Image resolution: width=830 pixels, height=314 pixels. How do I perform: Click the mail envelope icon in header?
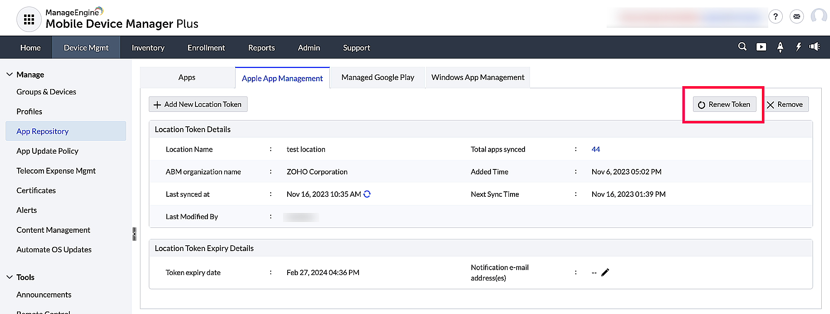[796, 17]
